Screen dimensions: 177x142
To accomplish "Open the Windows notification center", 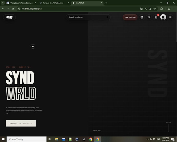I will click(x=173, y=139).
